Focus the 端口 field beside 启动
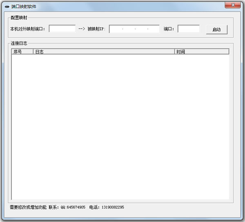This screenshot has width=245, height=222. (x=189, y=29)
